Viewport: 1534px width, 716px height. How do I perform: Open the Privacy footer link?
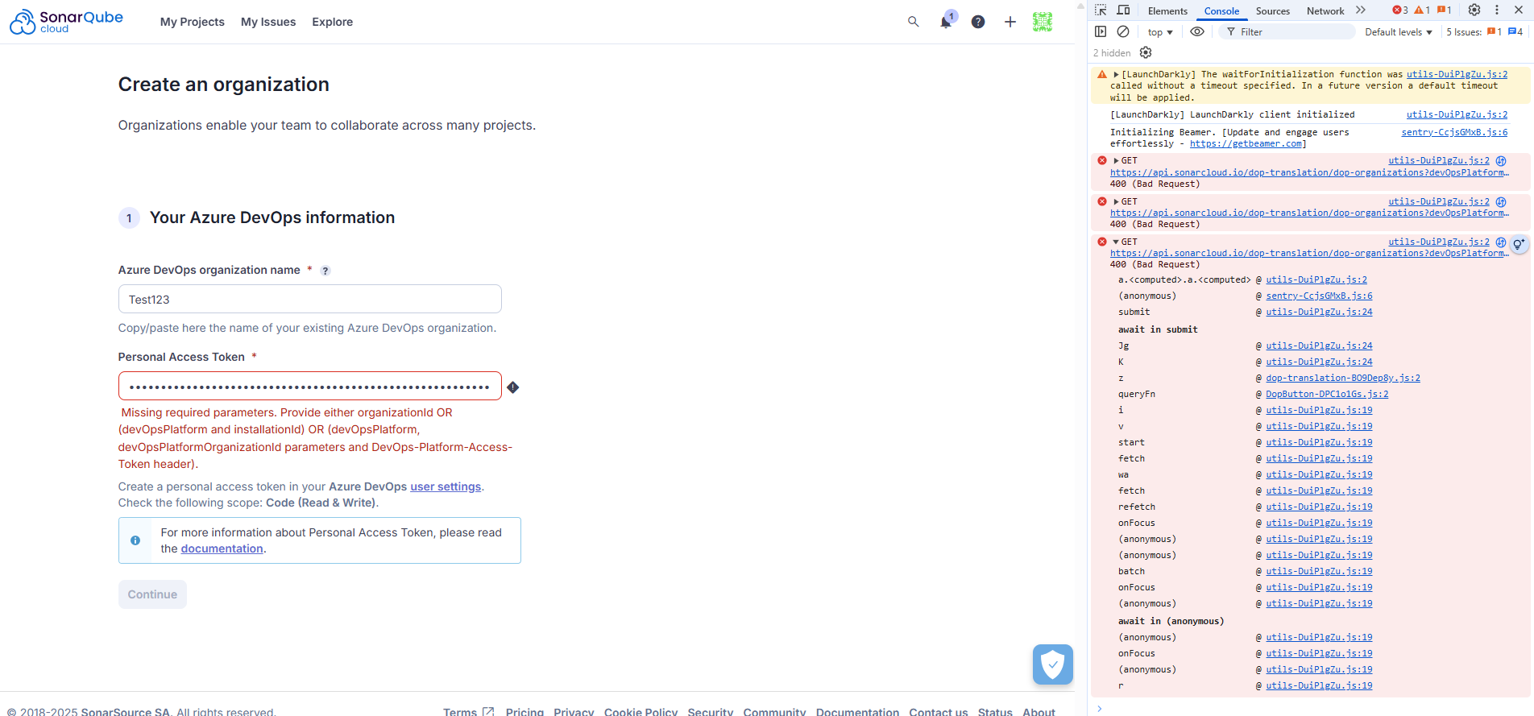[574, 712]
